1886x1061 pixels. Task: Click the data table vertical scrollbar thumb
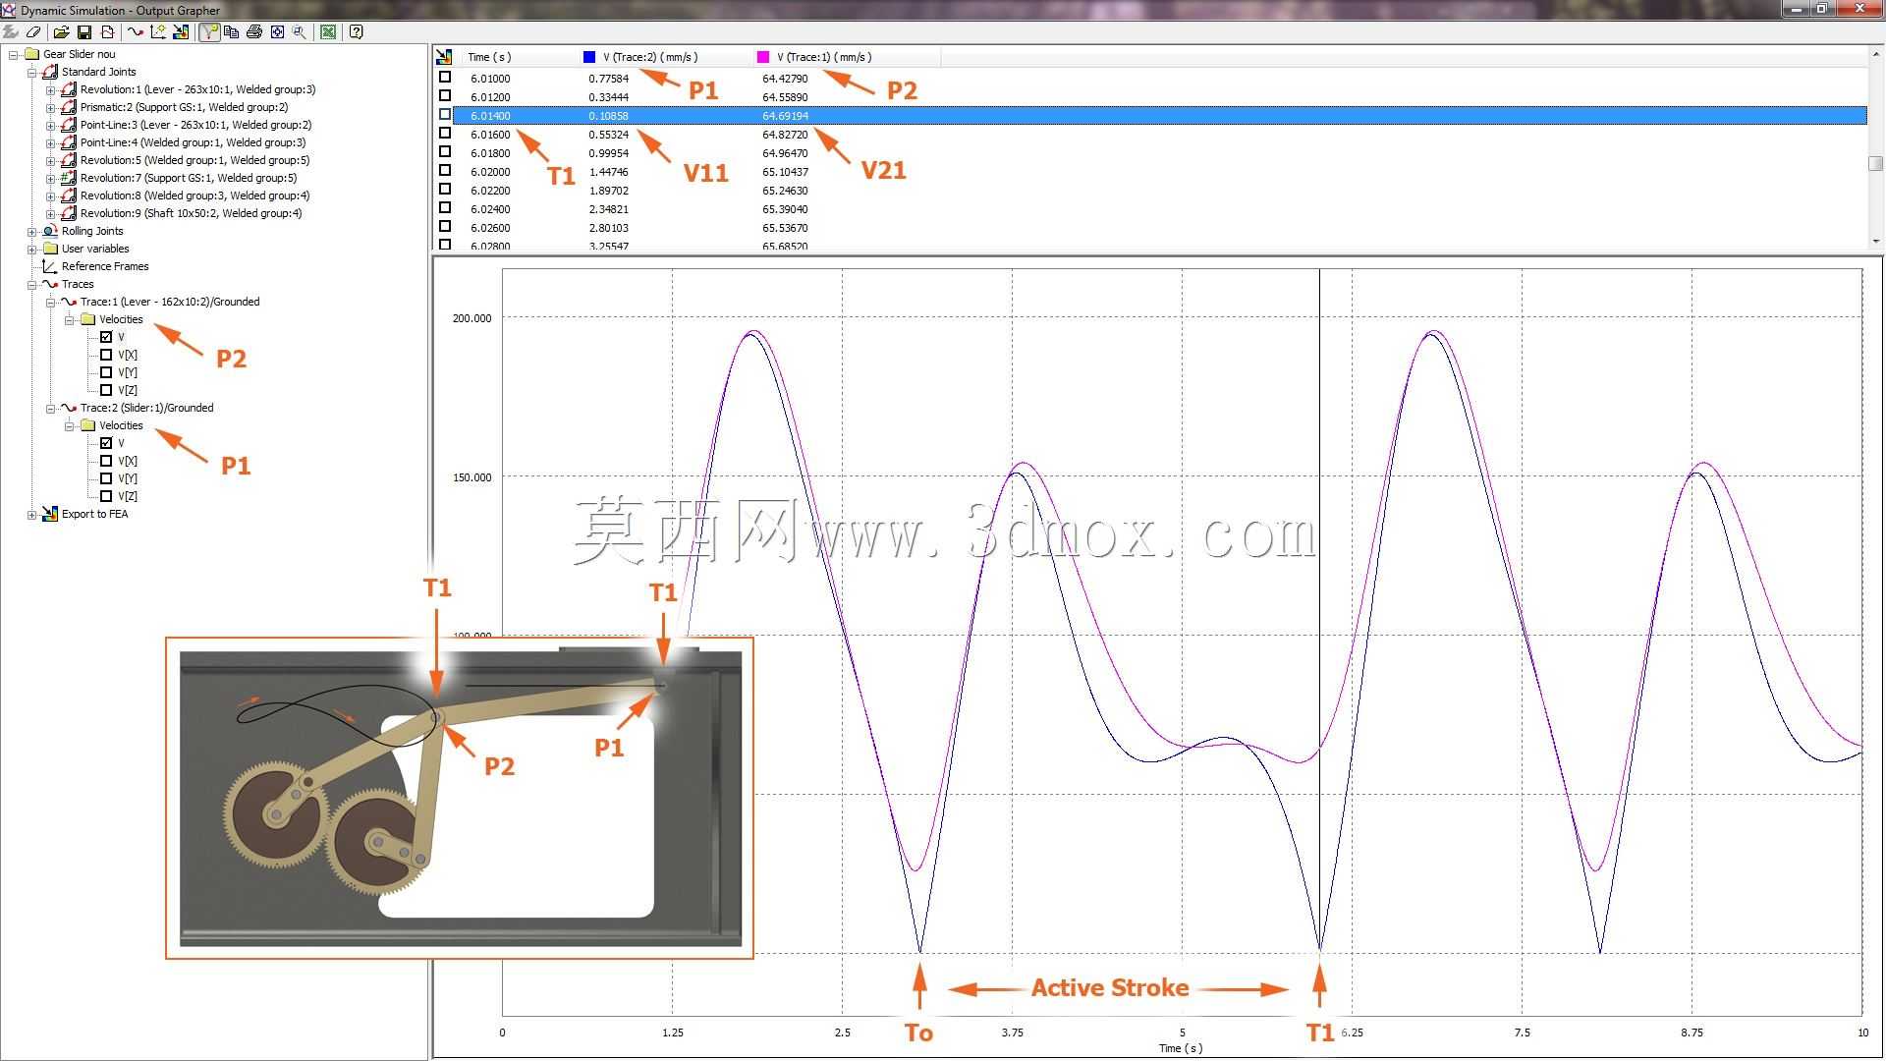(x=1875, y=163)
